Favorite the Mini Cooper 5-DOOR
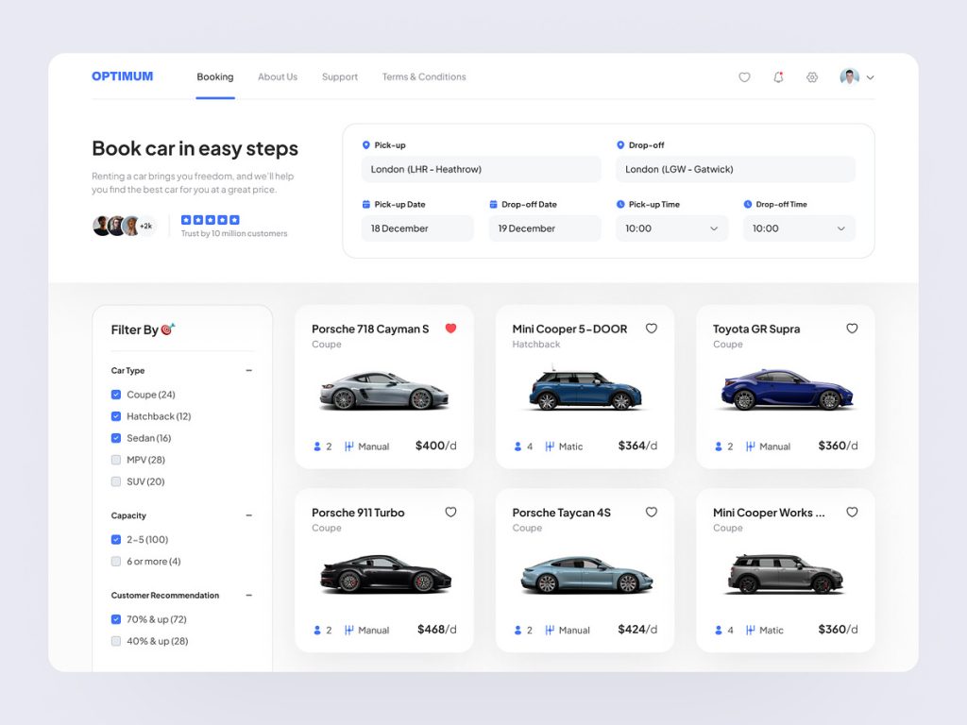 [652, 329]
